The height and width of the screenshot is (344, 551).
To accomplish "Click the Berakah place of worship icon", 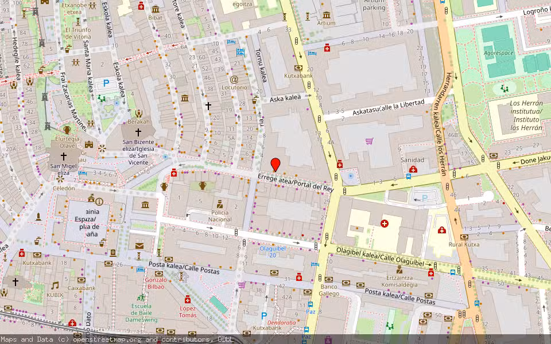I will (x=139, y=114).
